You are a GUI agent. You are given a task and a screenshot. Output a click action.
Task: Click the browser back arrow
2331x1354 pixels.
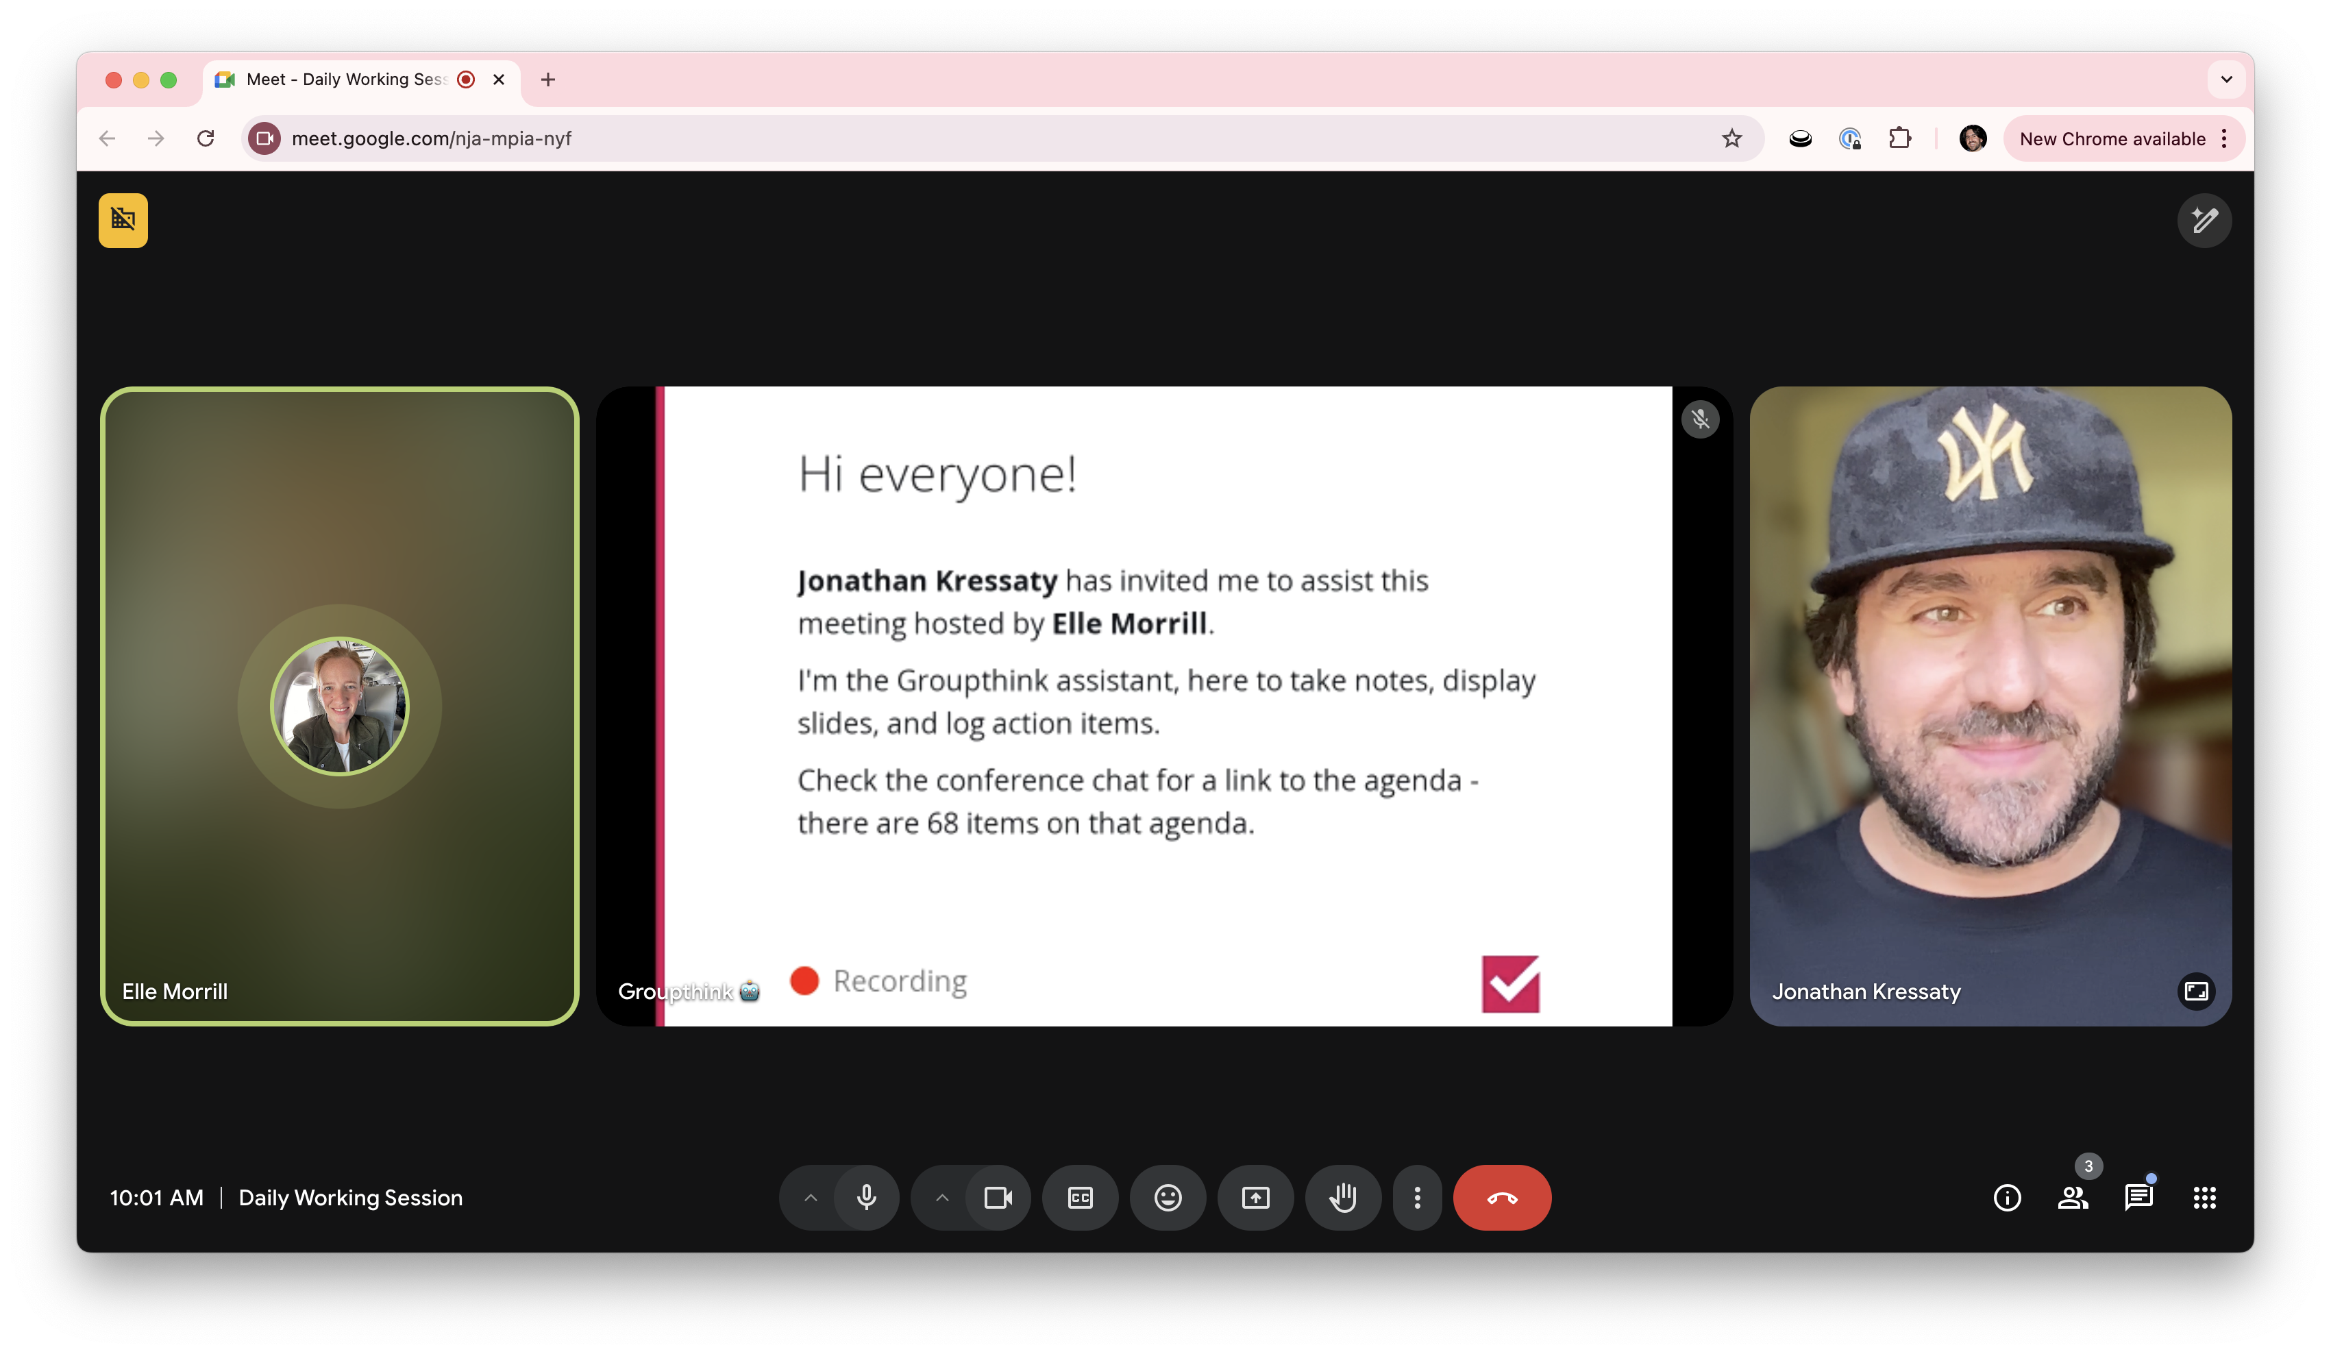point(108,138)
